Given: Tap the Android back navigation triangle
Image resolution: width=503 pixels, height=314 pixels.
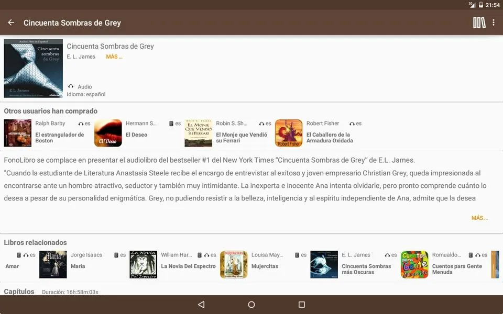Looking at the screenshot, I should 201,305.
